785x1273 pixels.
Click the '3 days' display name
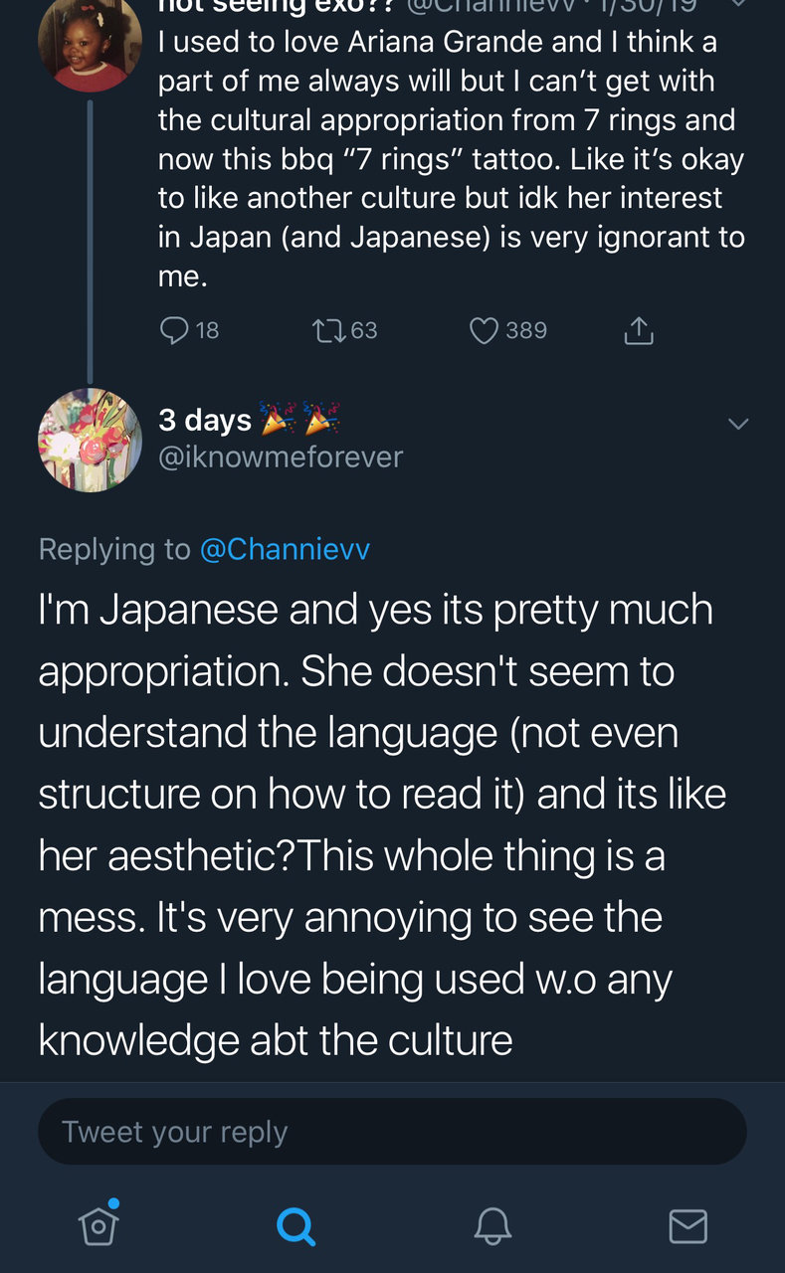pyautogui.click(x=205, y=420)
